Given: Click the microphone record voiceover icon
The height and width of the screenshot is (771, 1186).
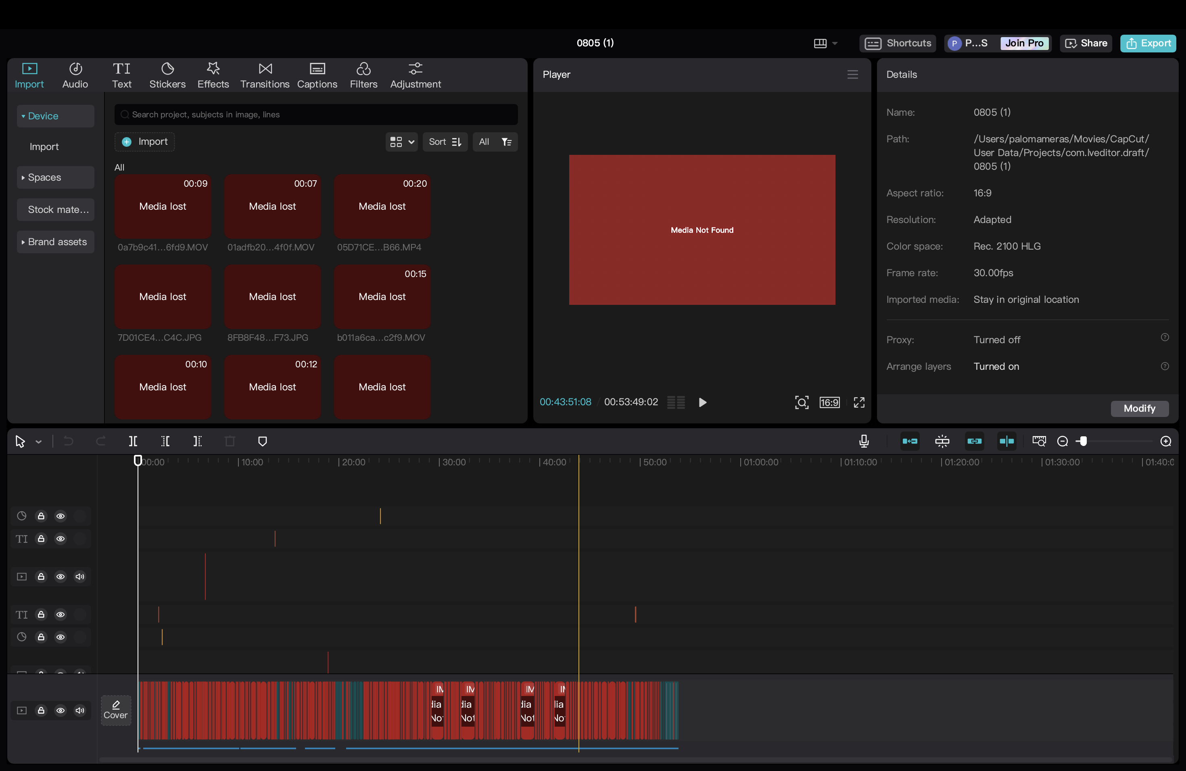Looking at the screenshot, I should [x=864, y=441].
